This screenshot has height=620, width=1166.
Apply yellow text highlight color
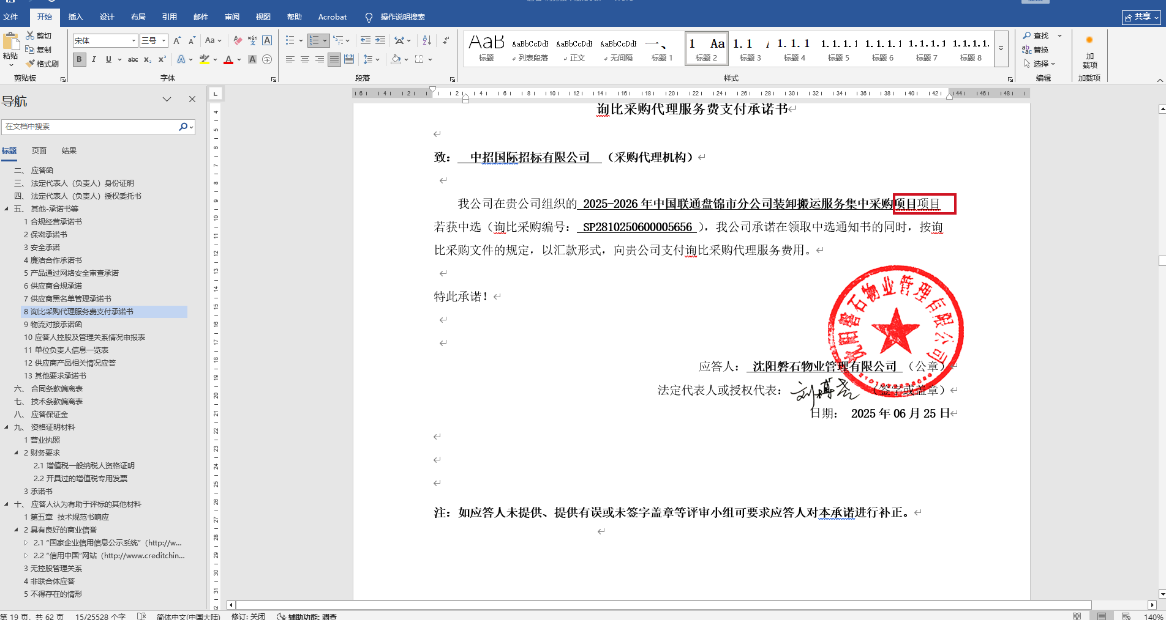(205, 59)
